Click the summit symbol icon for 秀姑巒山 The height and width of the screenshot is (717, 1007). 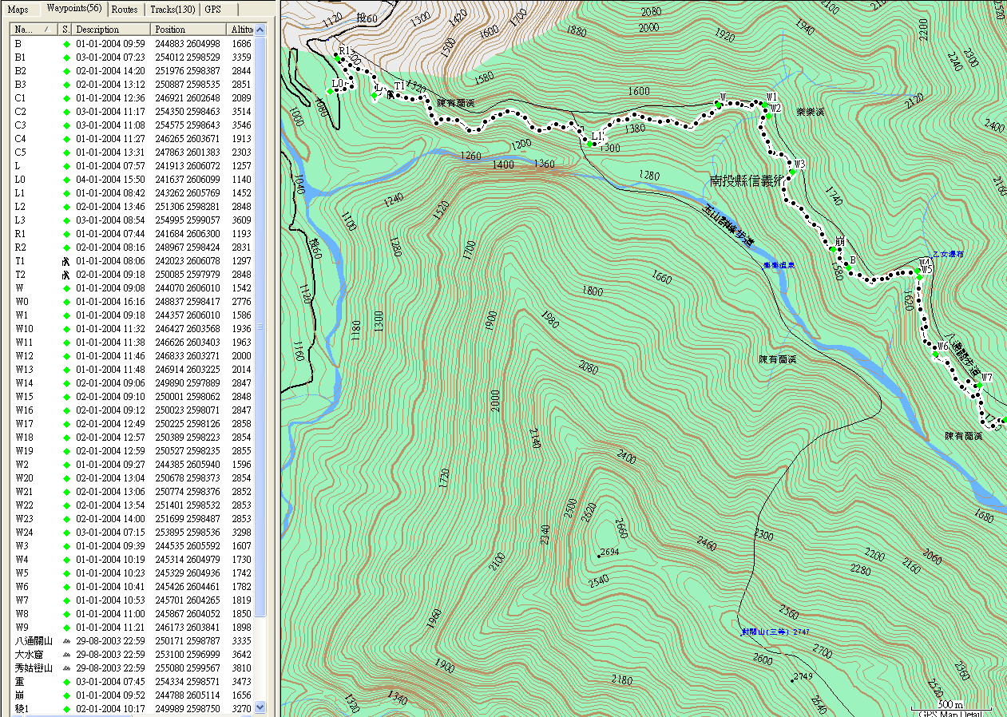point(66,668)
